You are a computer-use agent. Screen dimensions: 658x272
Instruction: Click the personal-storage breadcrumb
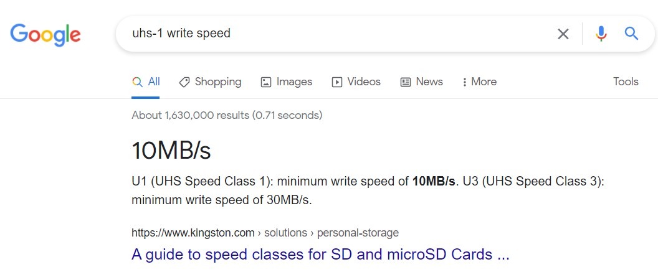click(358, 233)
